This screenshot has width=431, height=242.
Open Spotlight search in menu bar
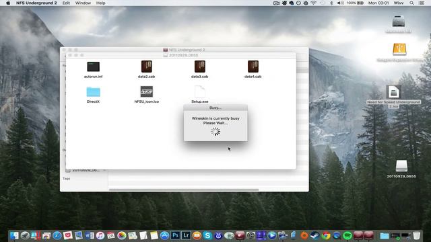411,3
